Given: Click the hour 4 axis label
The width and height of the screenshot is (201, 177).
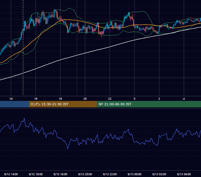Looking at the screenshot, I should coord(184,99).
